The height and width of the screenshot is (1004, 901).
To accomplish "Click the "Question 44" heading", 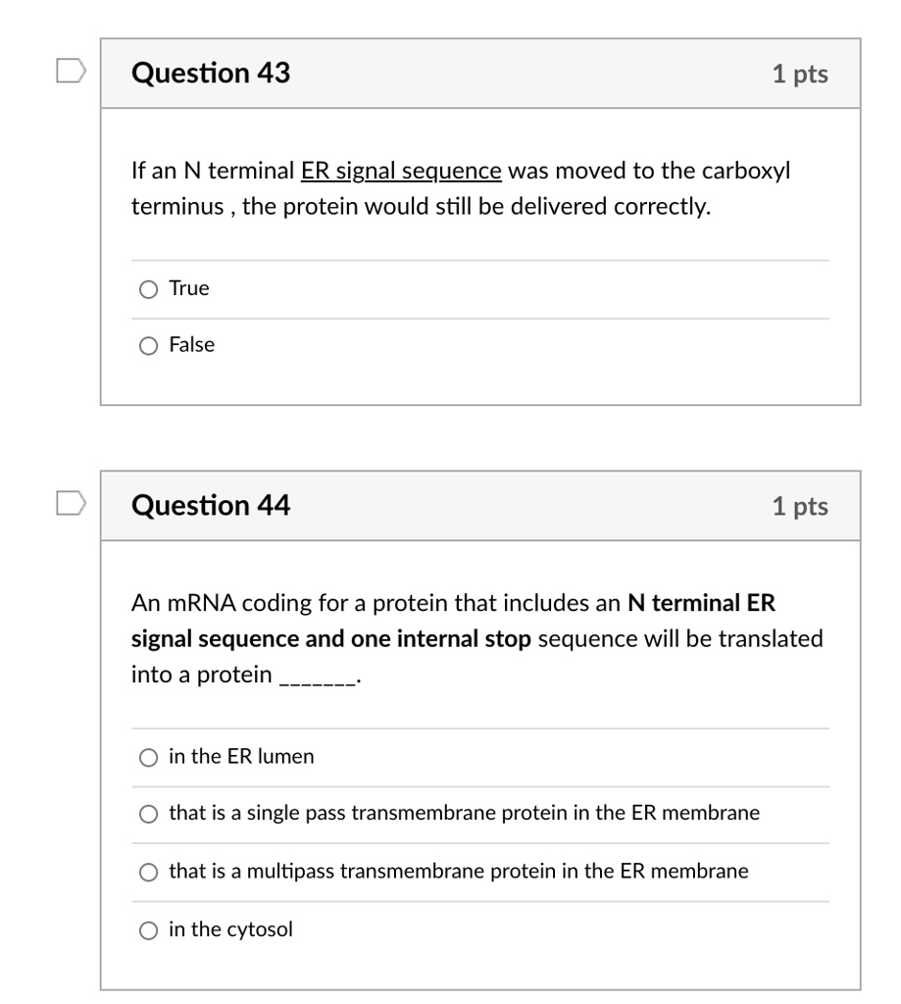I will pos(211,505).
